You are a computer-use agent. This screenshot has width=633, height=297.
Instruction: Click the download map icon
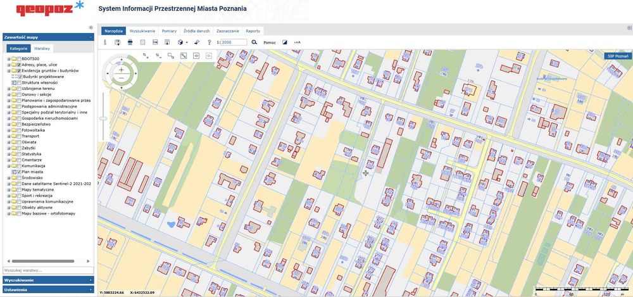point(167,42)
